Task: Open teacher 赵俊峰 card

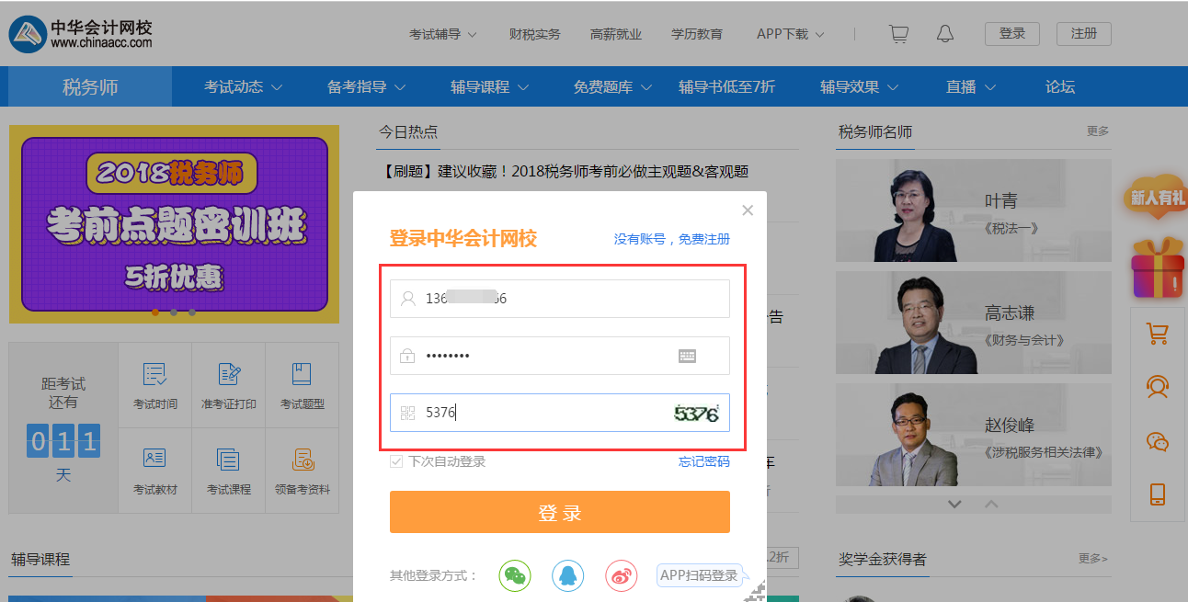Action: [x=974, y=435]
